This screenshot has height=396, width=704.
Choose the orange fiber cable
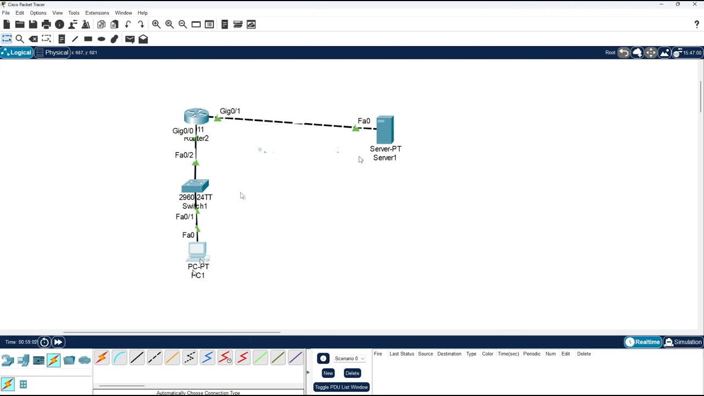(172, 358)
